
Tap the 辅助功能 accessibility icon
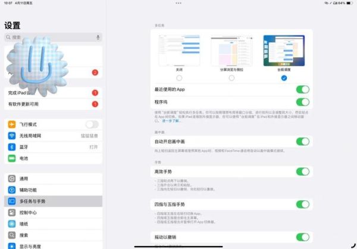(12, 190)
